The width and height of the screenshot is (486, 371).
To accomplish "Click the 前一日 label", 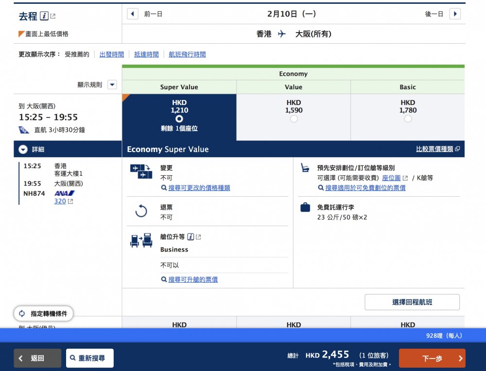I will (x=153, y=14).
